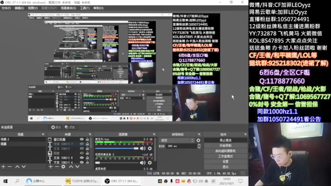Remove the selected scene with the minus icon
Viewport: 331px width, 186px height.
[x=10, y=167]
